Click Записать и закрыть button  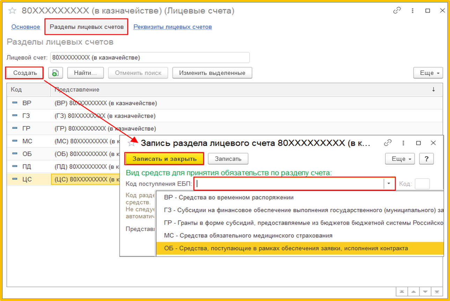pos(164,159)
